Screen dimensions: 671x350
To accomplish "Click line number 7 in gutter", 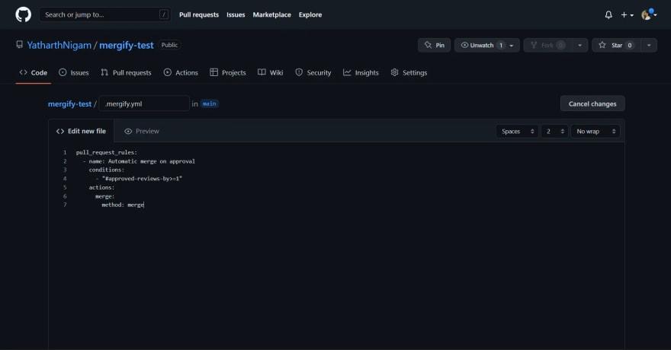I will tap(65, 205).
